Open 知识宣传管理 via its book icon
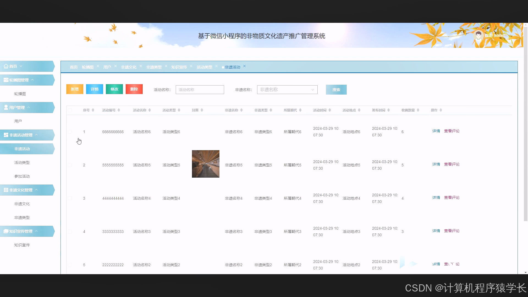Screen dimensions: 528x297 pos(5,231)
